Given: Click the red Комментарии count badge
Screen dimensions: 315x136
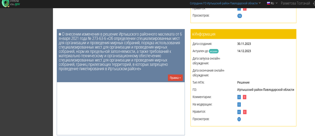Looking at the screenshot, I should [x=245, y=97].
